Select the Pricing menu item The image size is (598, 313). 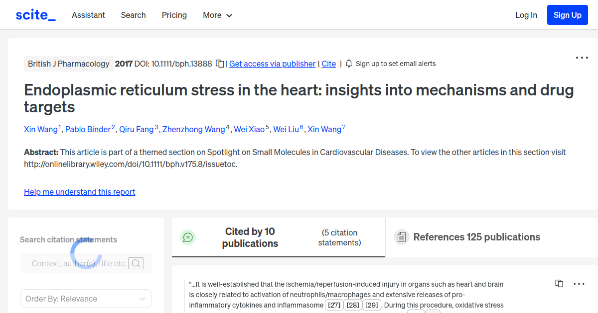pyautogui.click(x=174, y=15)
